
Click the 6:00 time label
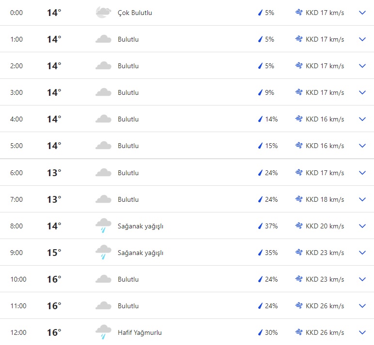coord(16,173)
